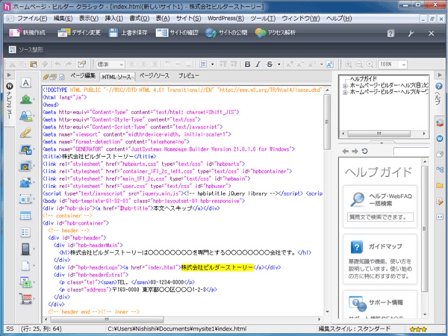The image size is (448, 336).
Task: Click the link insert chain icon in sidebar
Action: pyautogui.click(x=26, y=133)
